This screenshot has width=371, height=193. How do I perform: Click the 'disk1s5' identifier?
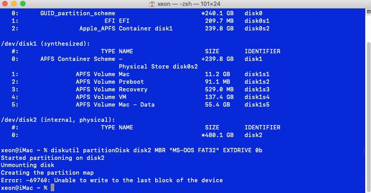click(257, 105)
